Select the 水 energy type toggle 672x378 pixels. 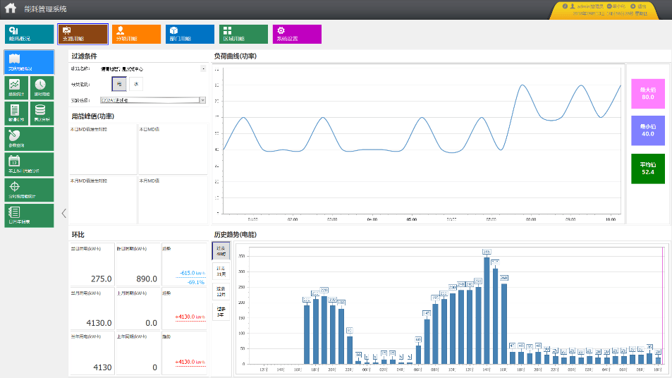[x=136, y=84]
